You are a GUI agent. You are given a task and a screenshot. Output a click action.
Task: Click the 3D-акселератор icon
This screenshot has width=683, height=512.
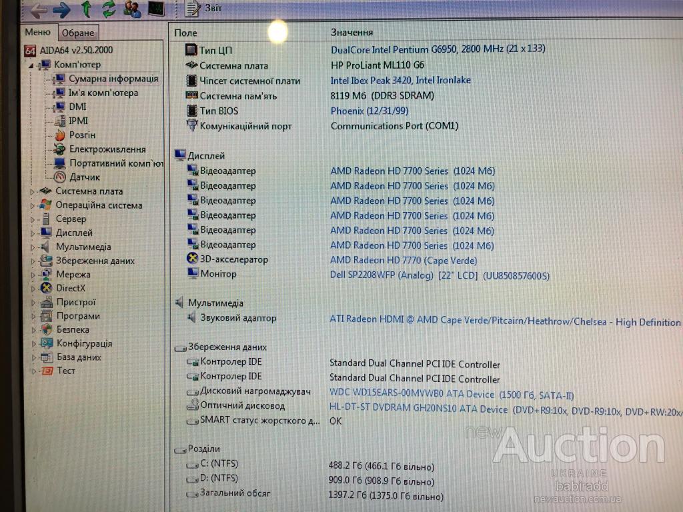click(x=192, y=259)
